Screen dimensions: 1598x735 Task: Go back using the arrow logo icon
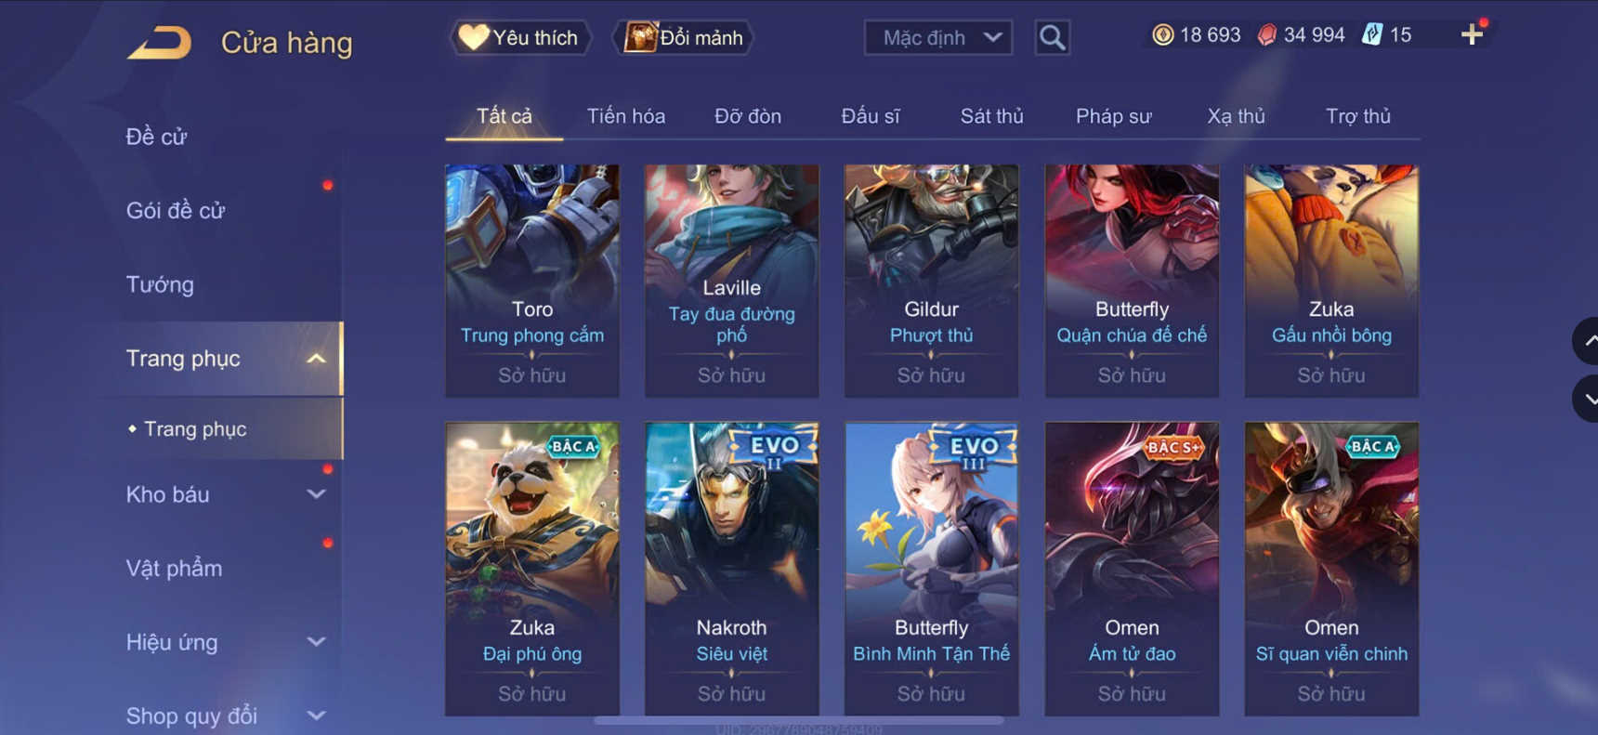(x=159, y=43)
